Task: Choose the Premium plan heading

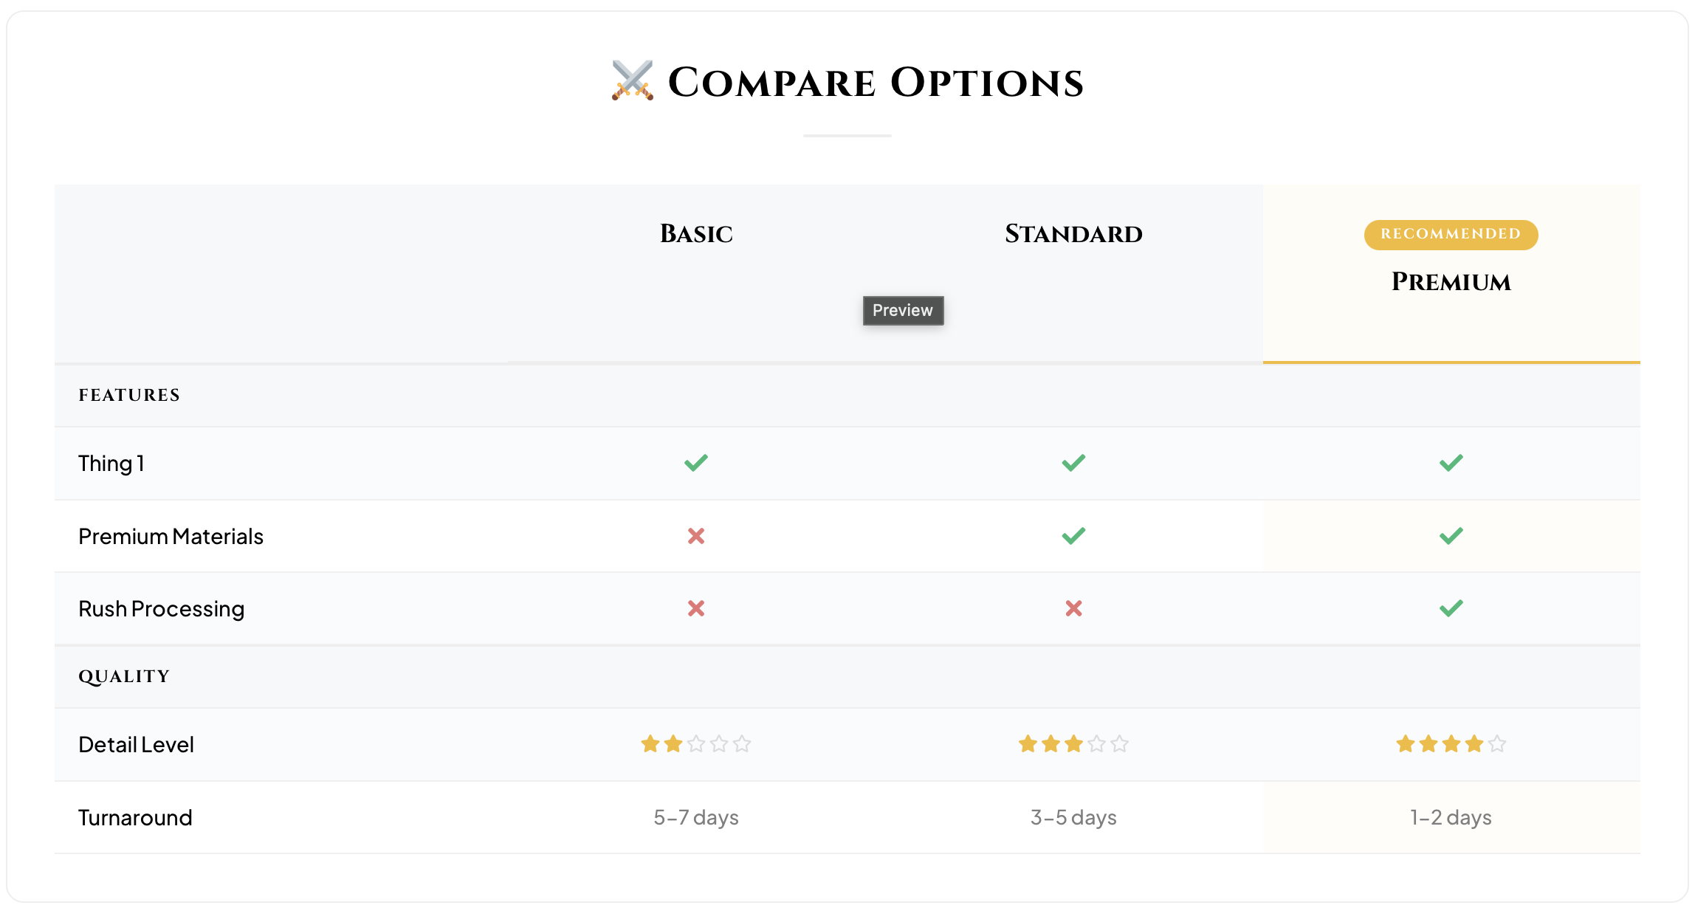Action: coord(1451,282)
